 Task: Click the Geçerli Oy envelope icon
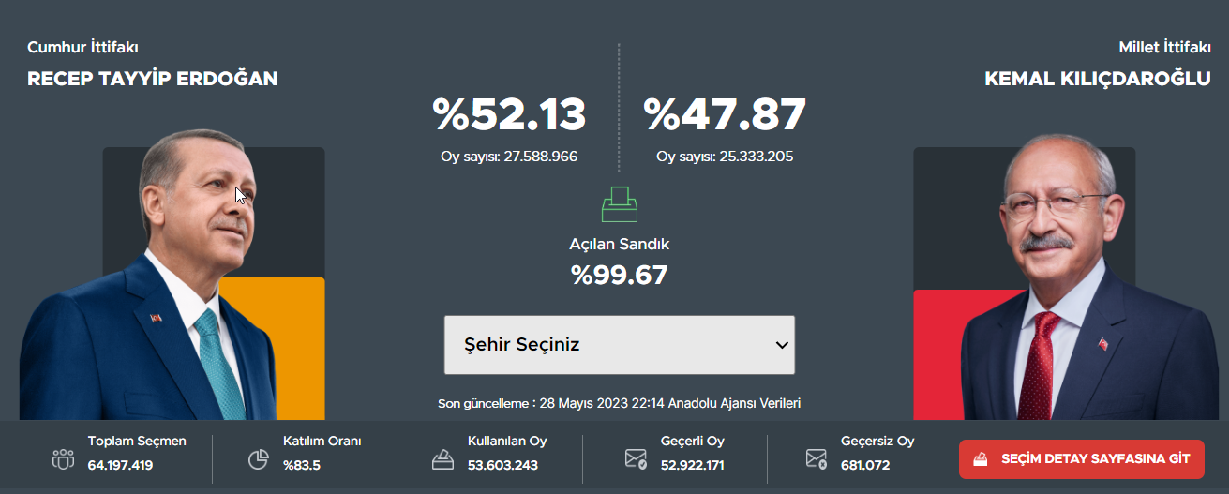[x=636, y=459]
